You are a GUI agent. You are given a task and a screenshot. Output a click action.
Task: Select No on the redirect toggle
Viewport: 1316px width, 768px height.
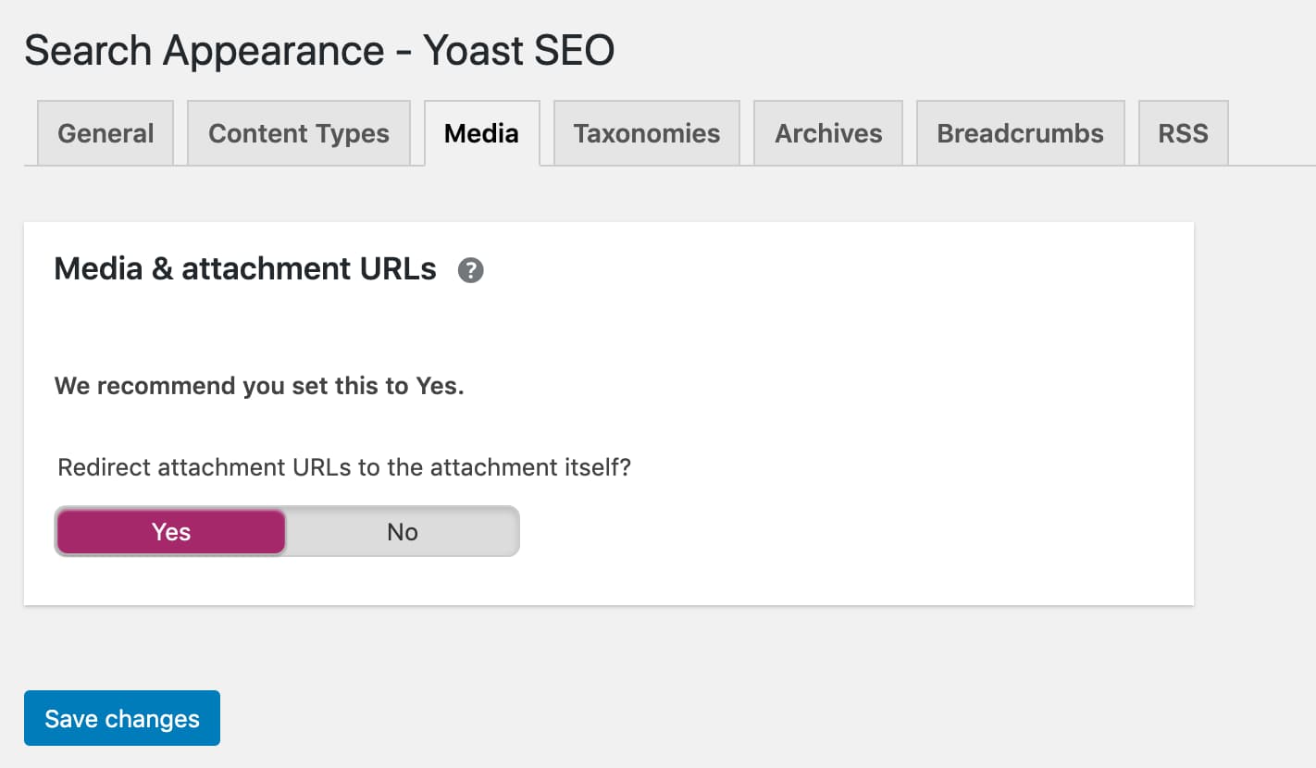tap(403, 532)
